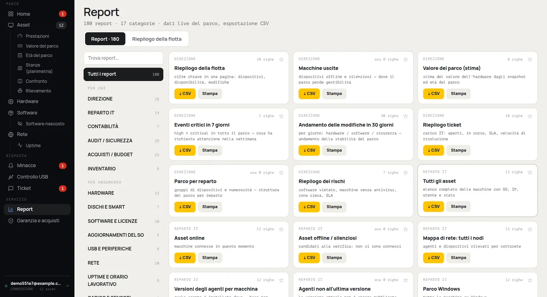The image size is (547, 297).
Task: Open Valore del parco in the sidebar
Action: [x=42, y=46]
